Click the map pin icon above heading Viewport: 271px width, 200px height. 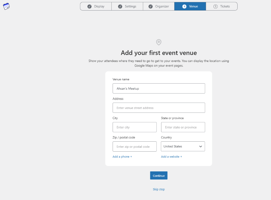(159, 42)
